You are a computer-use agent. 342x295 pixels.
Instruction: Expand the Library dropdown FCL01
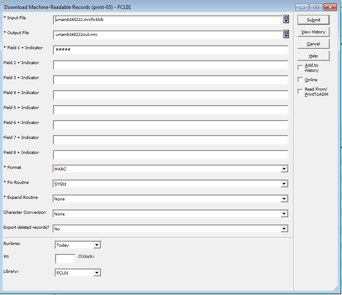pyautogui.click(x=97, y=273)
